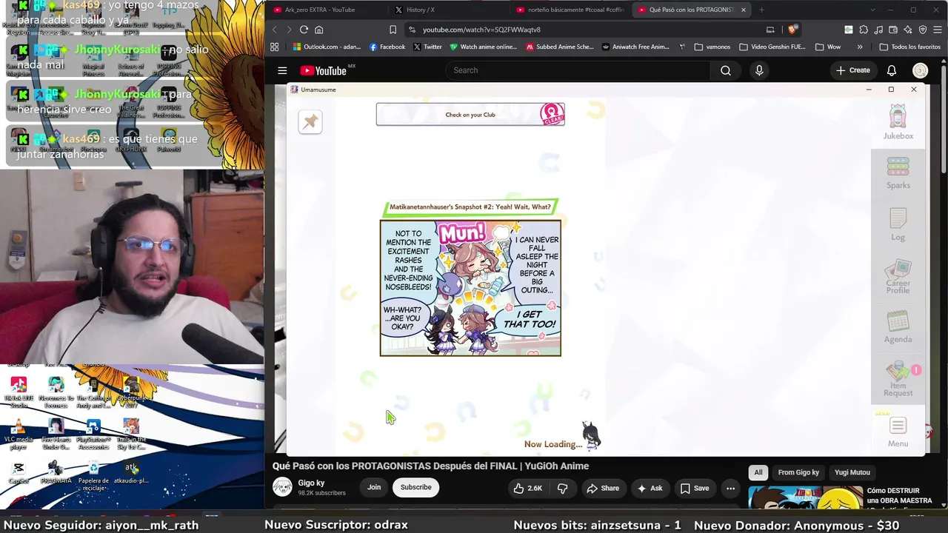Expand hidden bookmarks with chevron
This screenshot has width=948, height=533.
pyautogui.click(x=860, y=47)
